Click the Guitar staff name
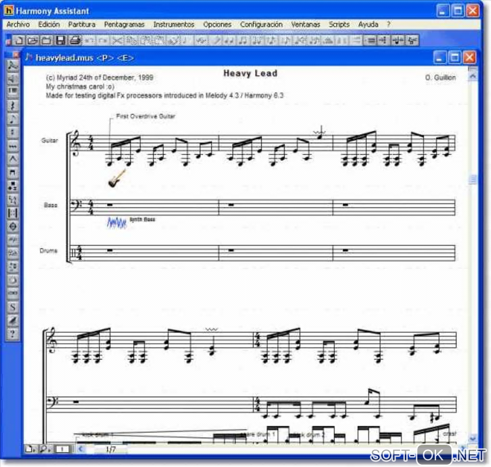Viewport: 491px width, 467px height. point(50,140)
